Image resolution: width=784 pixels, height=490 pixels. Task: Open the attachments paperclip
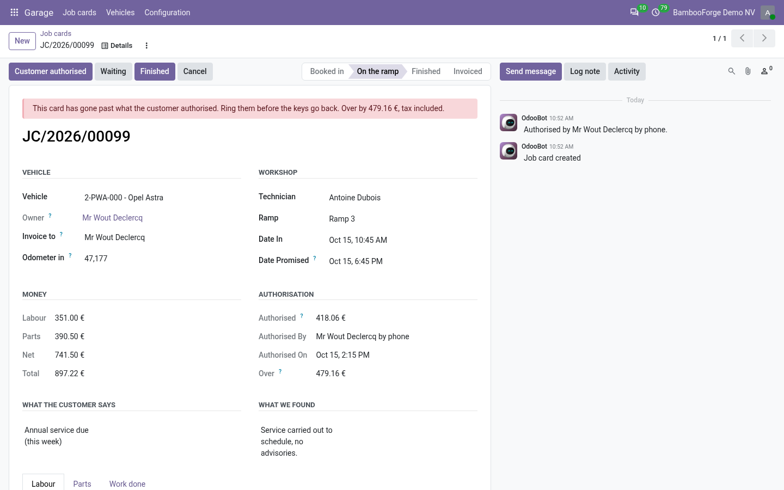pyautogui.click(x=748, y=71)
